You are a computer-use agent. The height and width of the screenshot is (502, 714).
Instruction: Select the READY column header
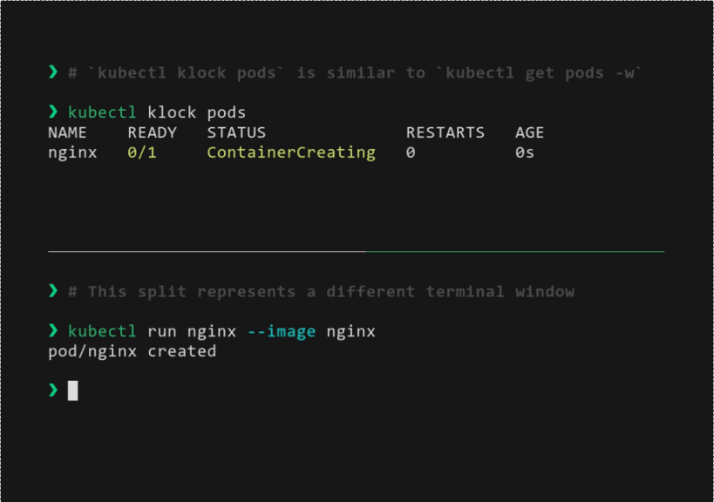pyautogui.click(x=152, y=132)
